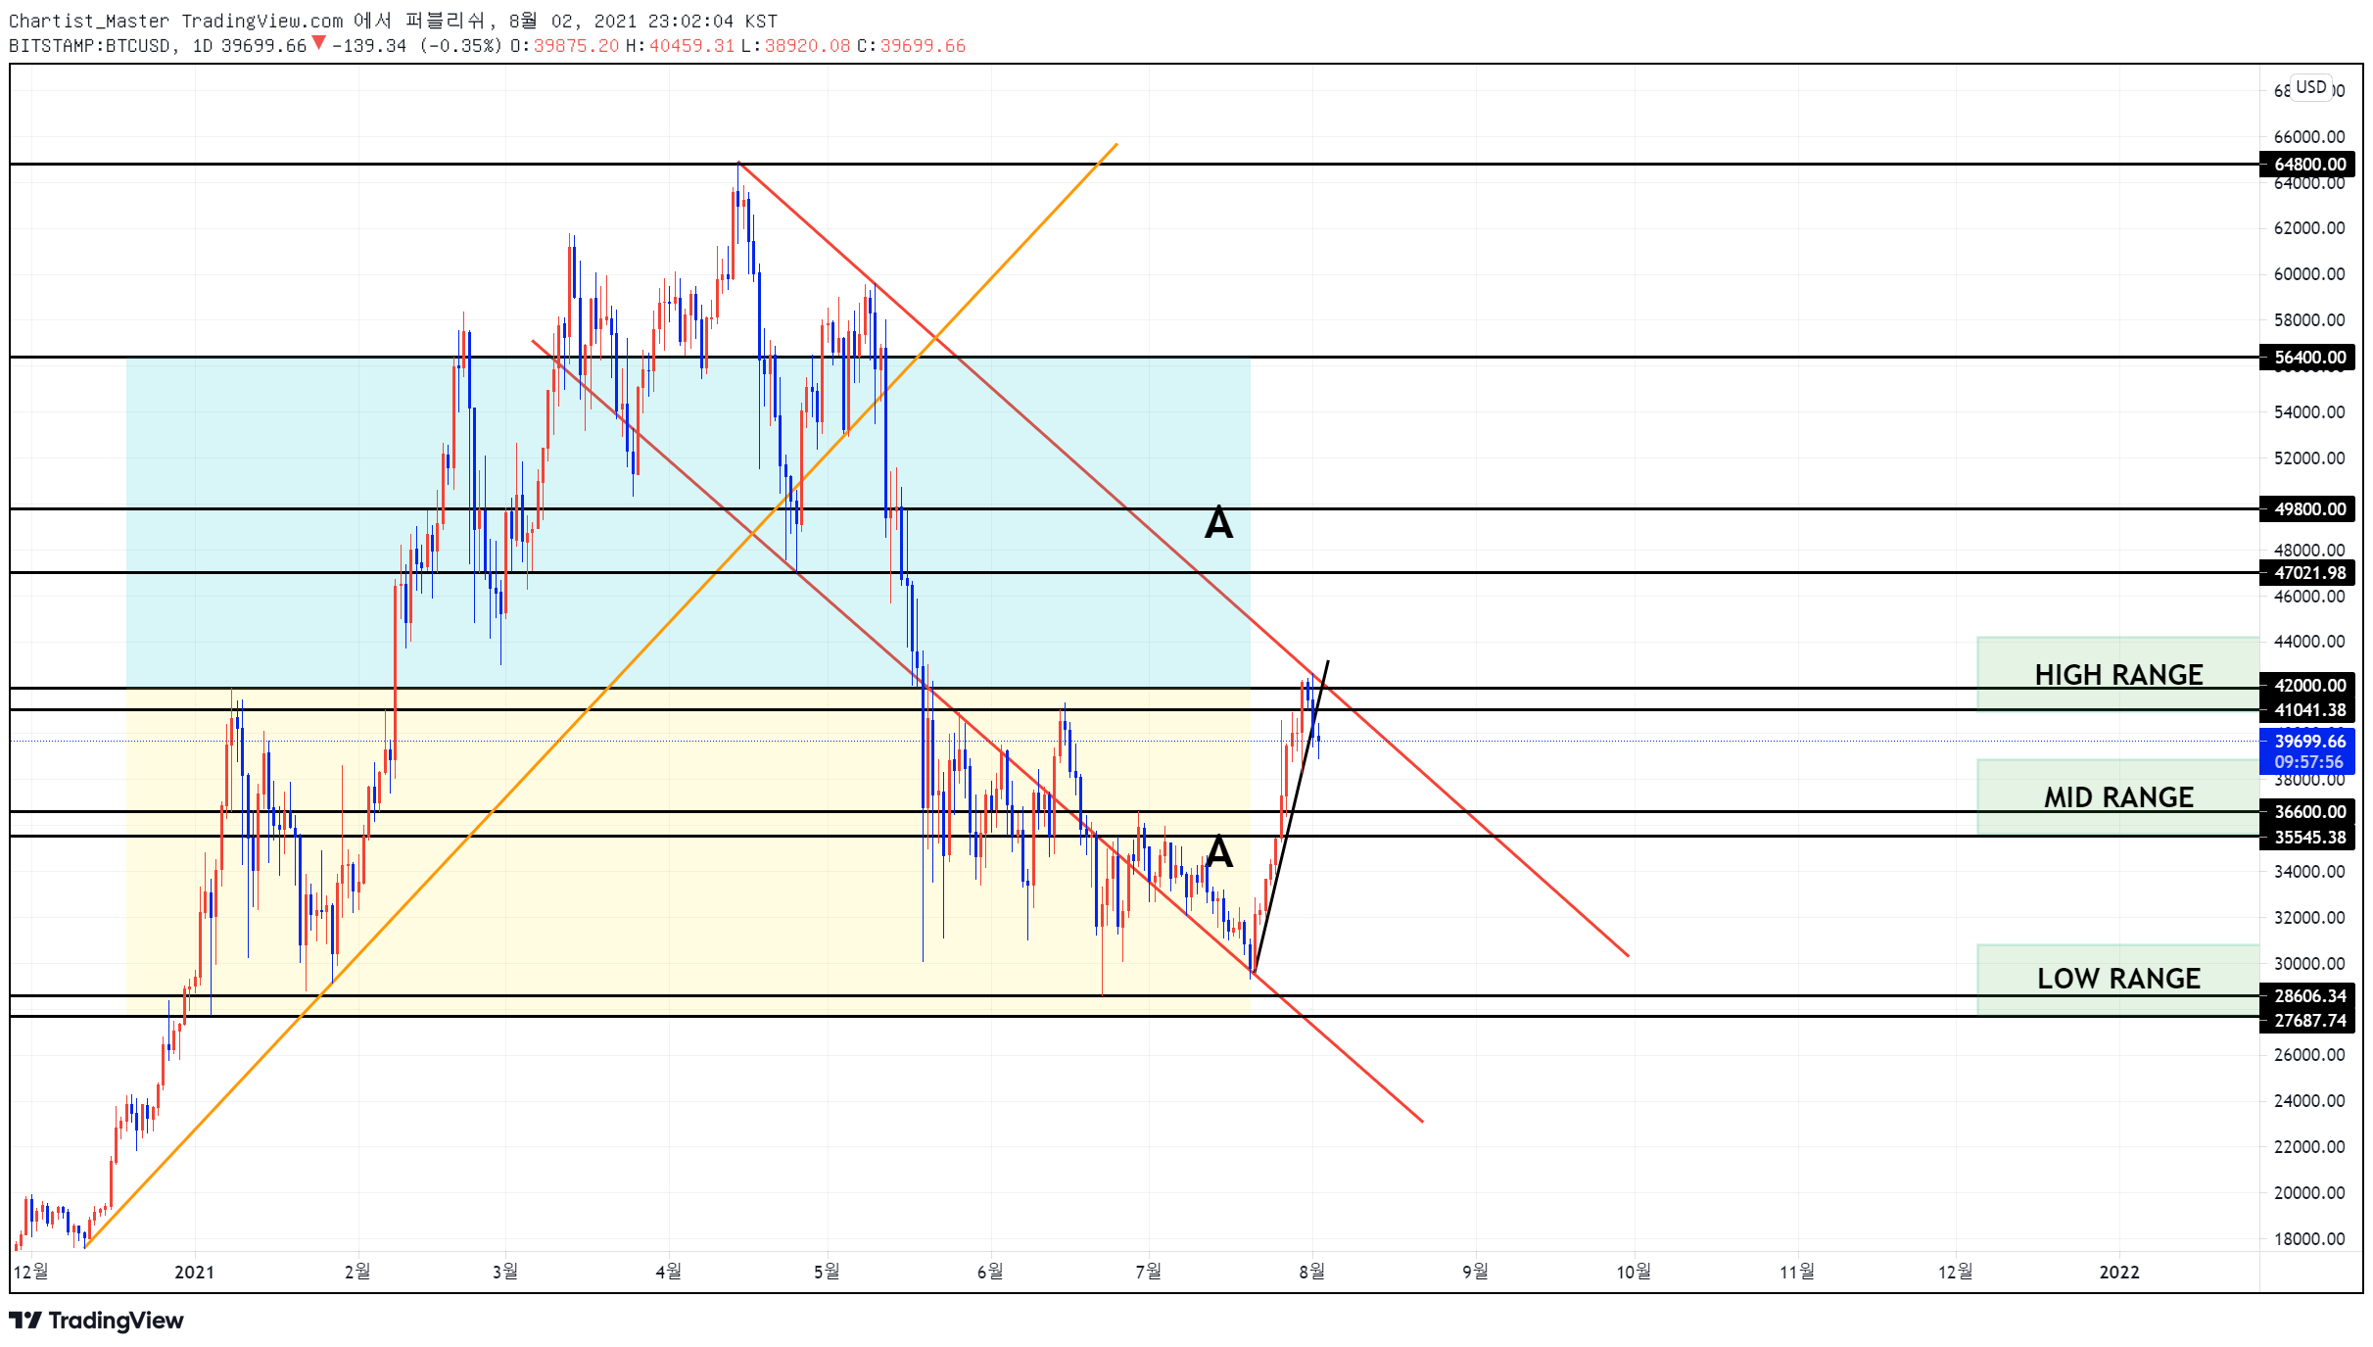Click the H:40459.31 high value
Viewport: 2373px width, 1347px height.
point(680,45)
